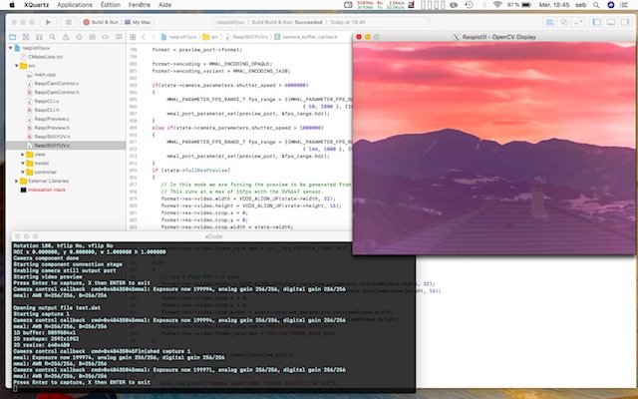Open the Issue navigator warning icon
This screenshot has height=399, width=638.
click(x=66, y=37)
